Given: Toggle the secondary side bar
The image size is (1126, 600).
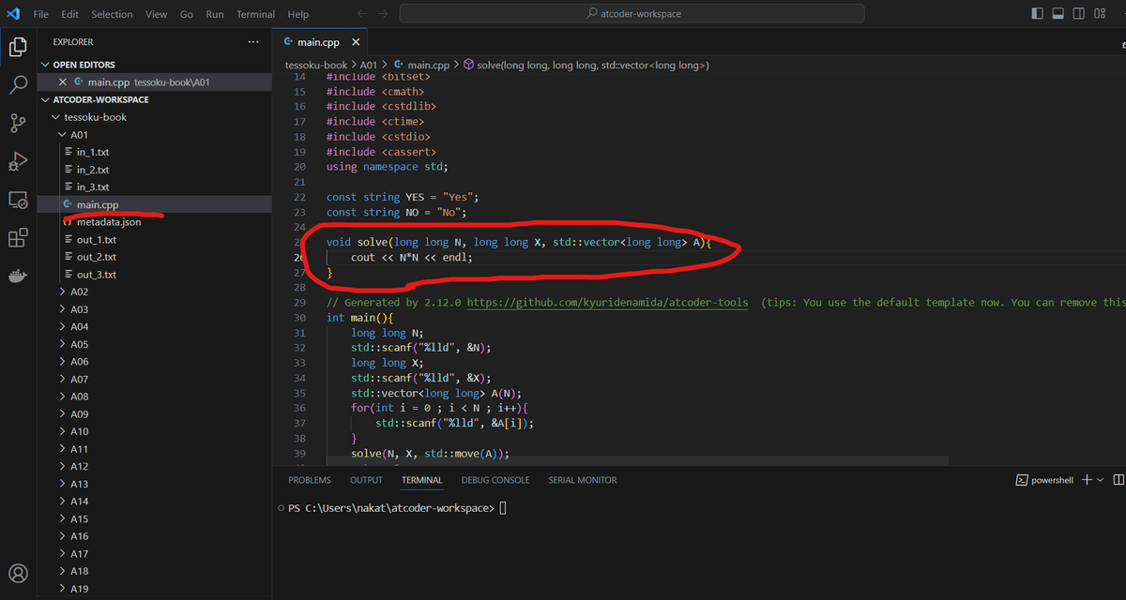Looking at the screenshot, I should coord(1079,12).
